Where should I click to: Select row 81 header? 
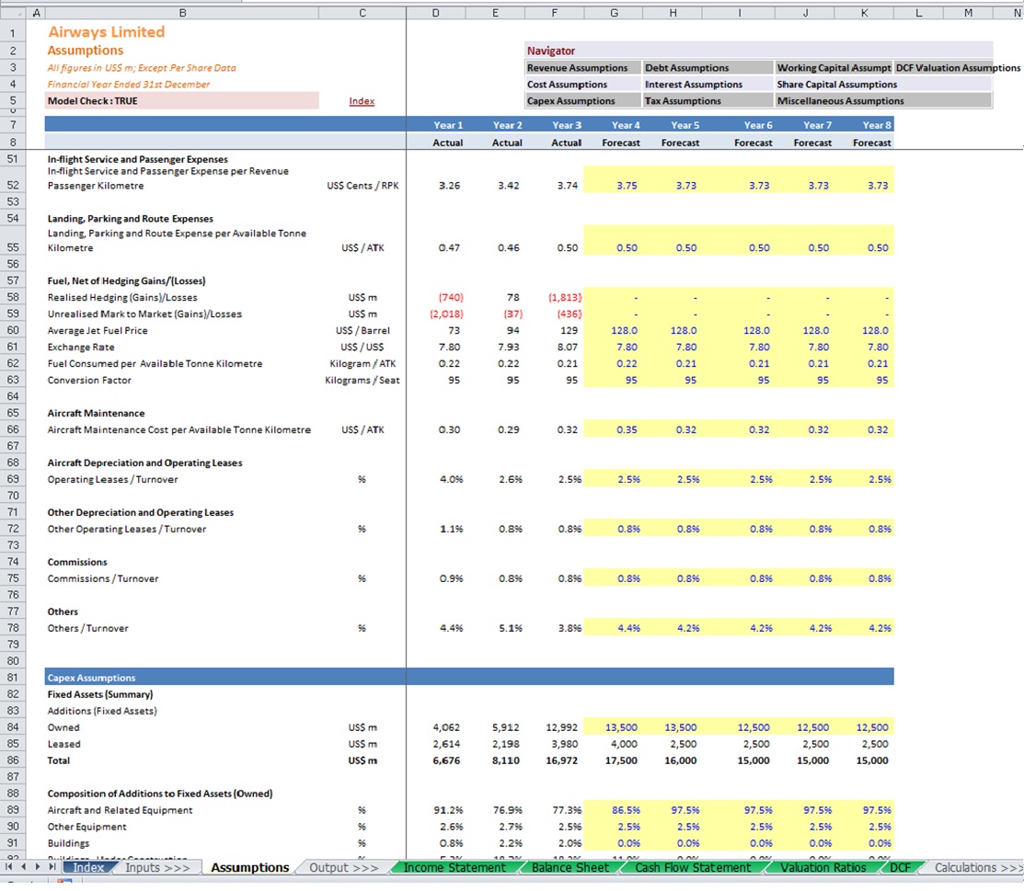(x=13, y=677)
